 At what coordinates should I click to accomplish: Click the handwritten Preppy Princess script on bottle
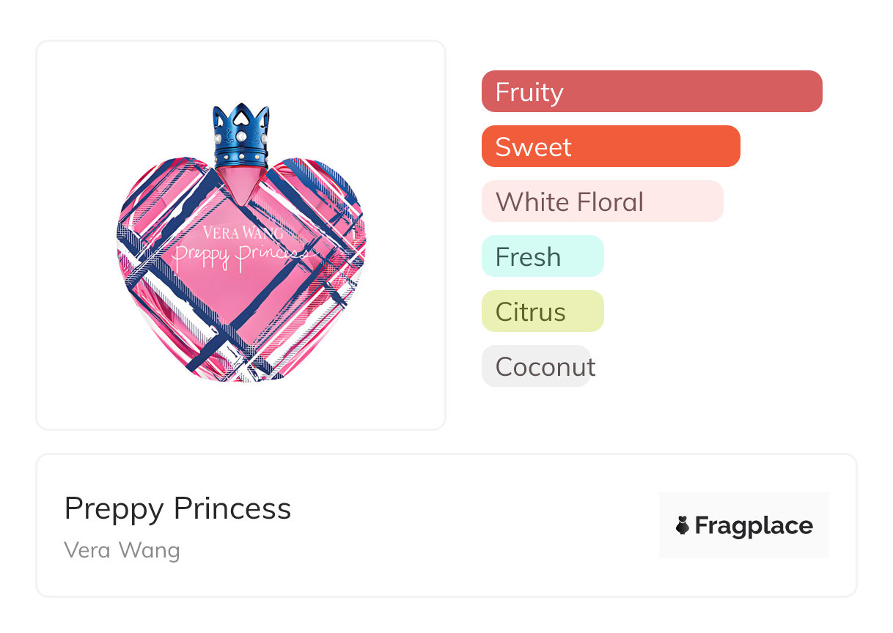coord(237,255)
